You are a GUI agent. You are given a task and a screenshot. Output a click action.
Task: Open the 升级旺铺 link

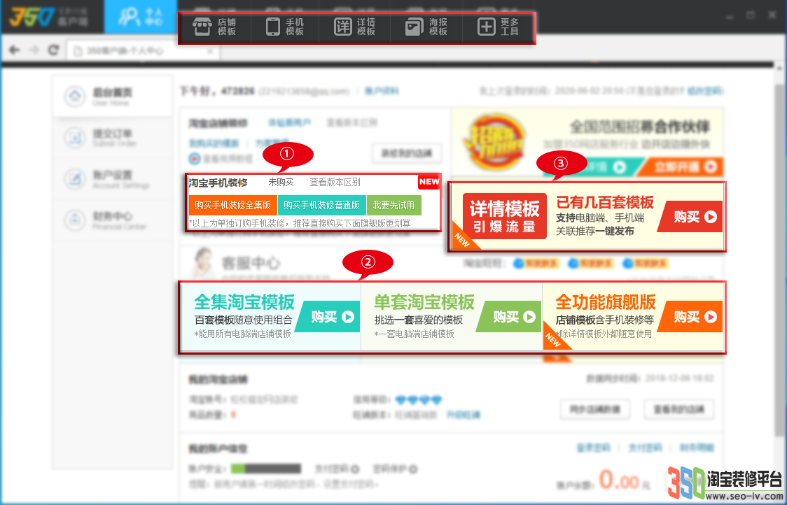pos(464,415)
